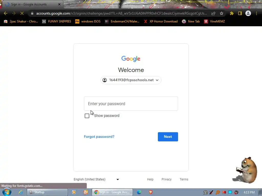Click the Show desktop strip beside the clock
Image resolution: width=262 pixels, height=196 pixels.
coord(260,192)
